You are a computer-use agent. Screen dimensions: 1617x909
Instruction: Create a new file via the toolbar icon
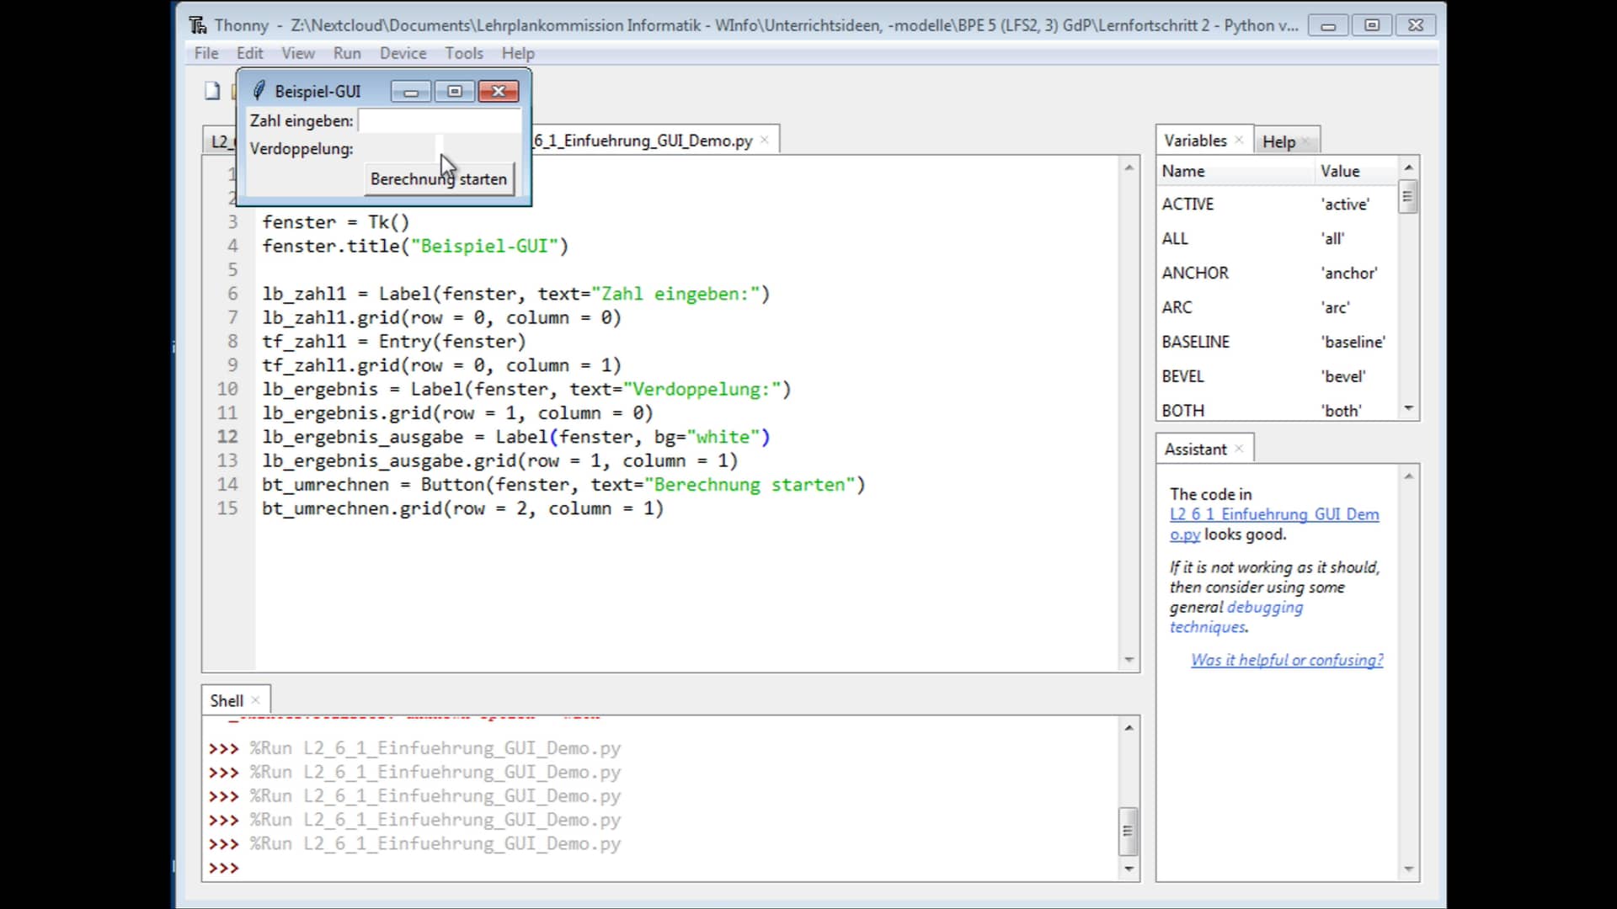[211, 90]
